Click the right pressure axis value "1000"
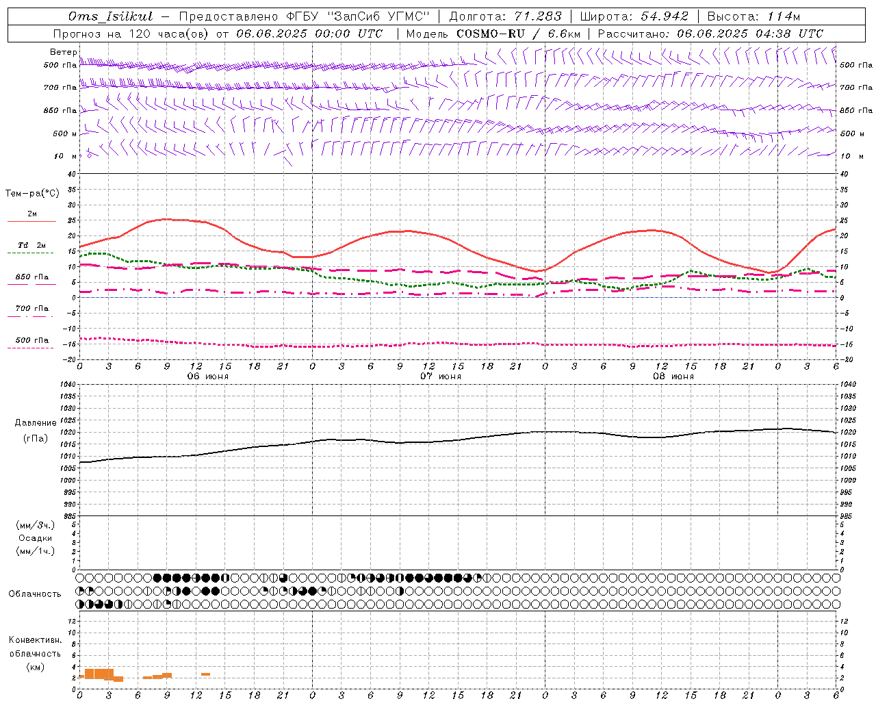The image size is (876, 701). pos(847,481)
